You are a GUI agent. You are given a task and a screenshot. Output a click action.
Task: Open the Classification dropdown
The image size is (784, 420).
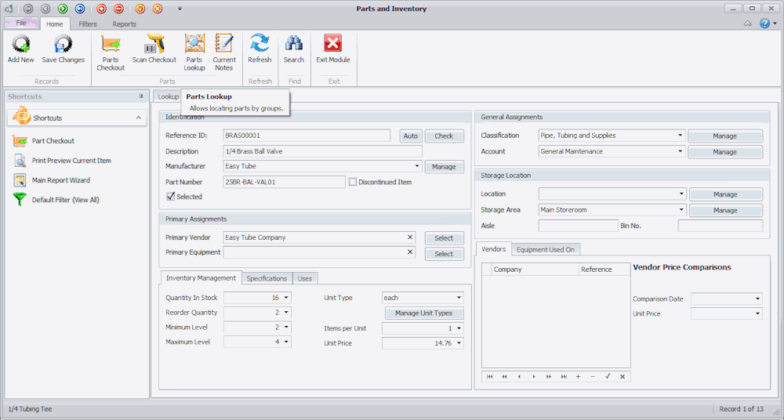pos(681,136)
